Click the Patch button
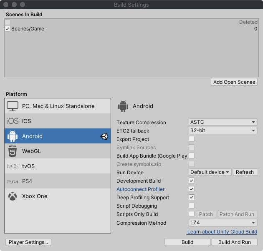This screenshot has width=263, height=251. (x=206, y=214)
